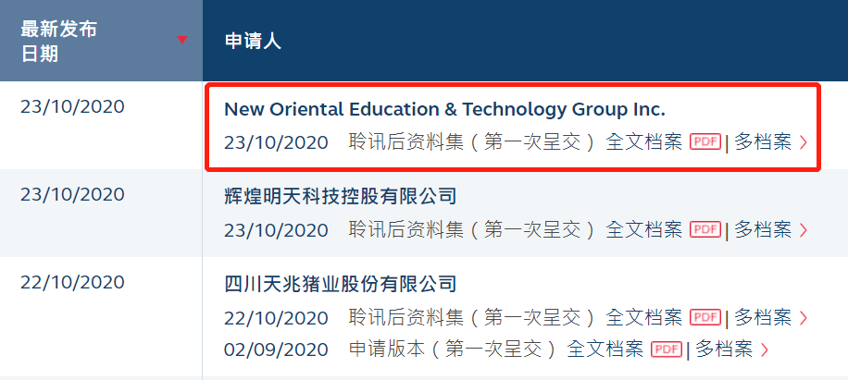
Task: Open PDF icon for 四川天兆猪业 22/10/2020 filing
Action: (705, 317)
